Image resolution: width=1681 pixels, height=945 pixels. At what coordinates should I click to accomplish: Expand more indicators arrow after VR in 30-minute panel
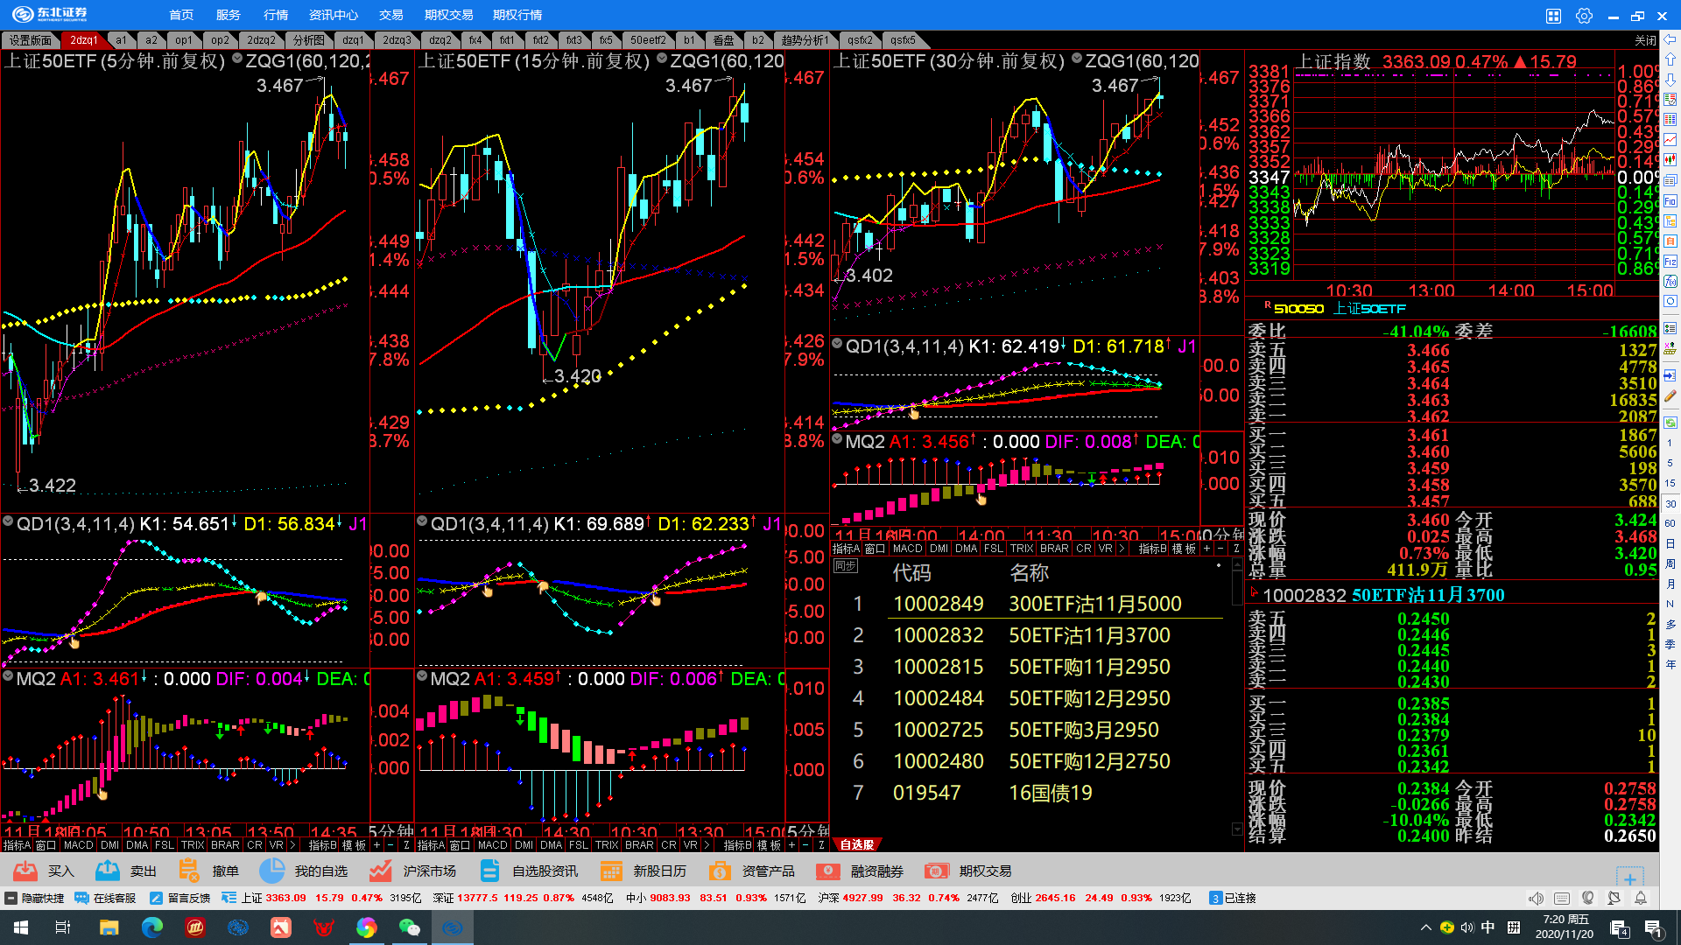point(1122,549)
